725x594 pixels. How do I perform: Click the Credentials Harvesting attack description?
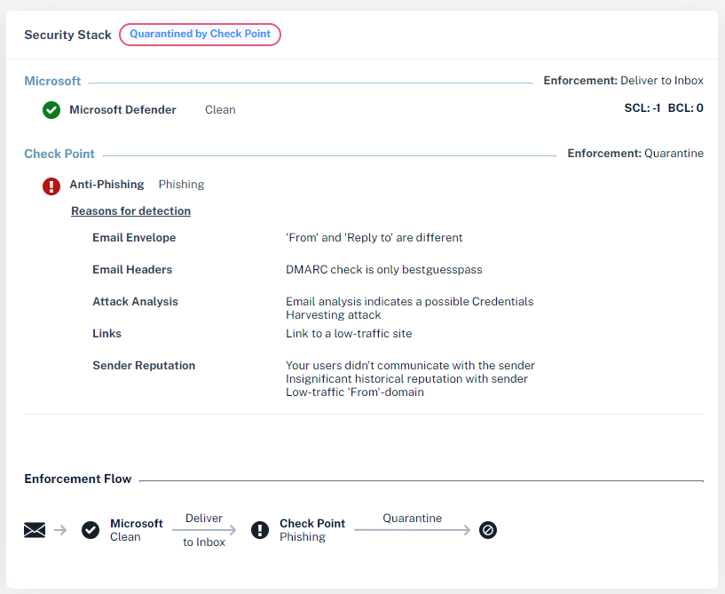pyautogui.click(x=410, y=308)
